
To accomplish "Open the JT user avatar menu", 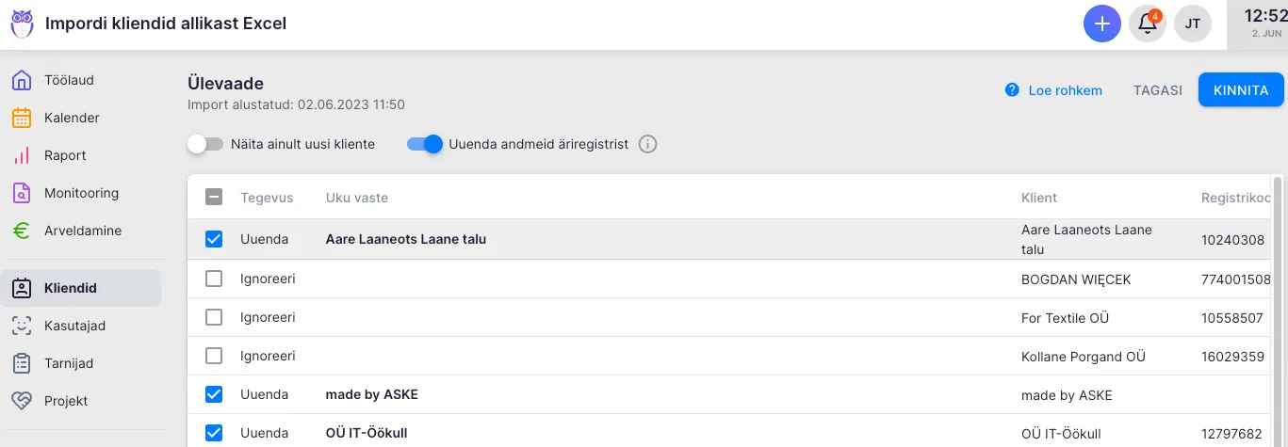I will coord(1192,24).
